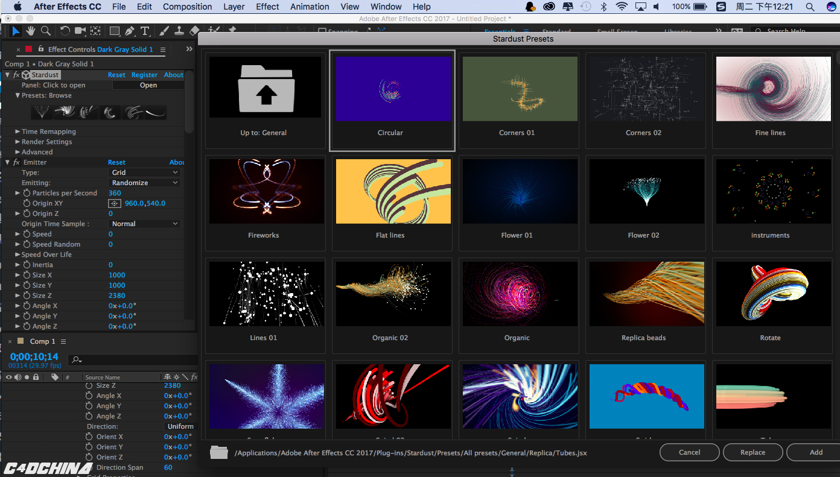Viewport: 840px width, 477px height.
Task: Select the Unified Camera tool
Action: point(80,31)
